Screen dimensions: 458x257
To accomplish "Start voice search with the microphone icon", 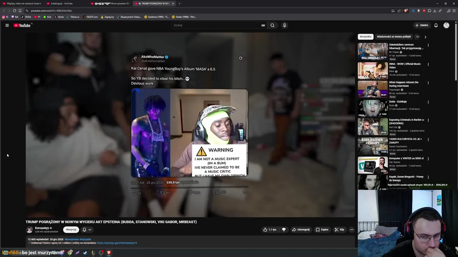I will click(284, 25).
